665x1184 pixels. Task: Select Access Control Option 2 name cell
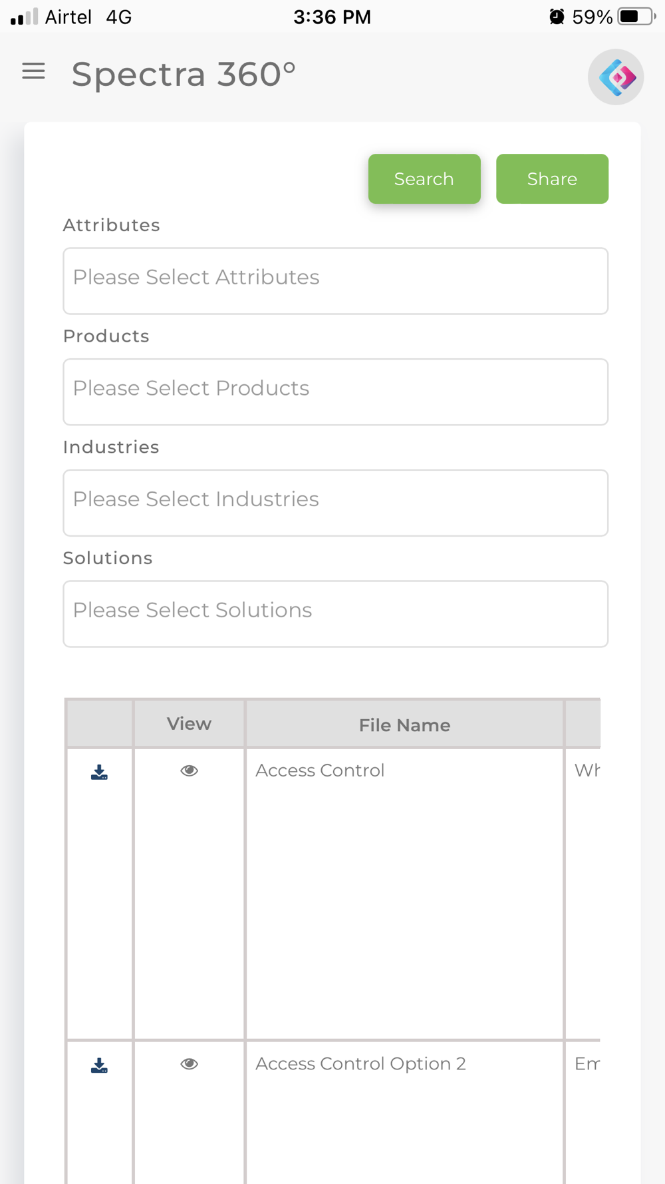pos(360,1064)
